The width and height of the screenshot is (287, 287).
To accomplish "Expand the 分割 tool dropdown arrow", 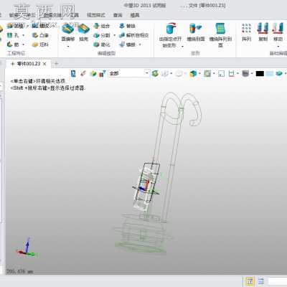I will tap(114, 36).
